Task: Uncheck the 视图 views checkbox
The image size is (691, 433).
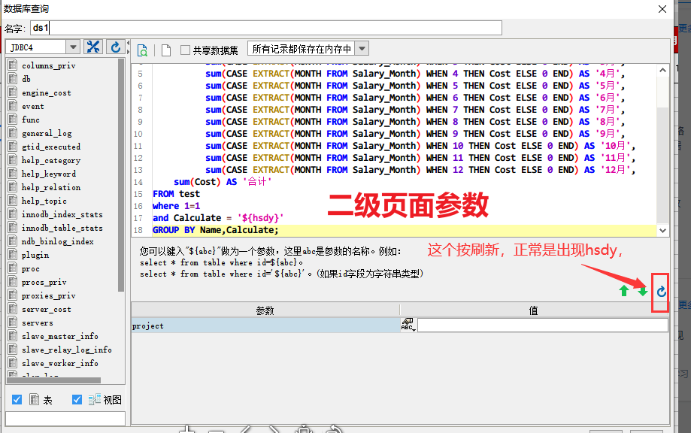Action: click(x=77, y=399)
